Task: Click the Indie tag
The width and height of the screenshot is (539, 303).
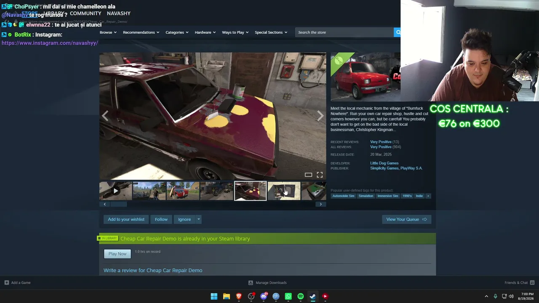Action: 419,196
